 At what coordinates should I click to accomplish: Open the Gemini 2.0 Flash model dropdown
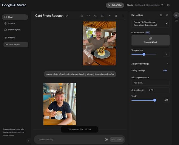tap(150, 24)
